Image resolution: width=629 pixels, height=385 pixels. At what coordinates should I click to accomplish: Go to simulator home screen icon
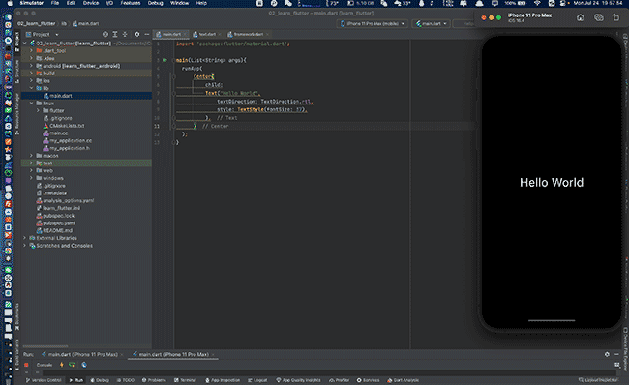[581, 17]
